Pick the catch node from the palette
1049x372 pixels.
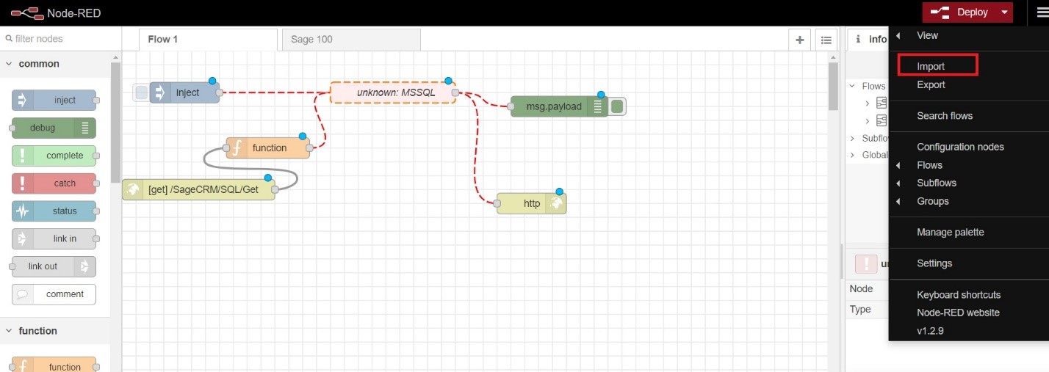tap(54, 183)
